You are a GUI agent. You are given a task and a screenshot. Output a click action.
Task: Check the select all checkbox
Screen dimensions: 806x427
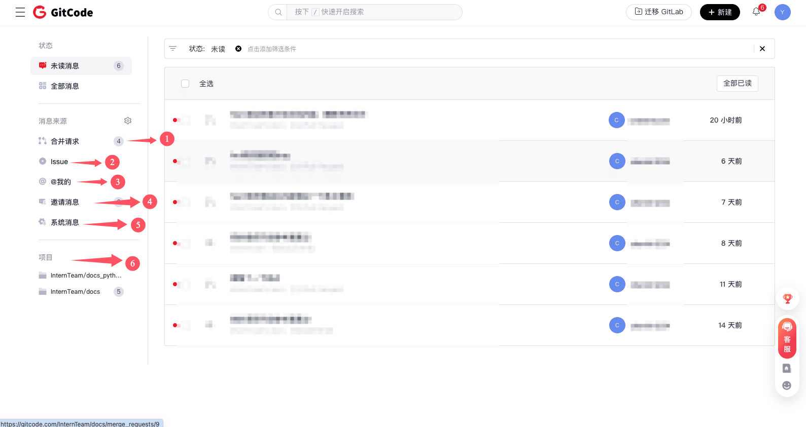(185, 84)
